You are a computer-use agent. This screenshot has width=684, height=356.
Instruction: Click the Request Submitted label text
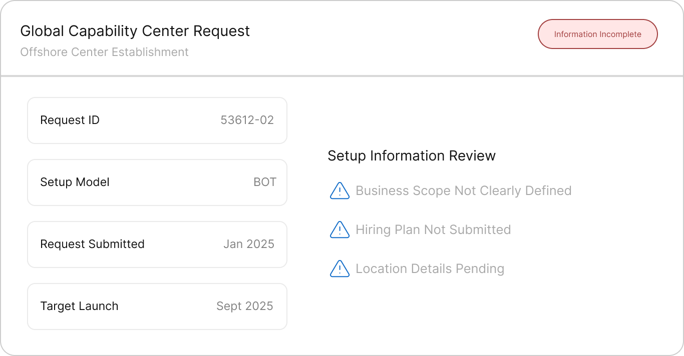[x=92, y=244]
